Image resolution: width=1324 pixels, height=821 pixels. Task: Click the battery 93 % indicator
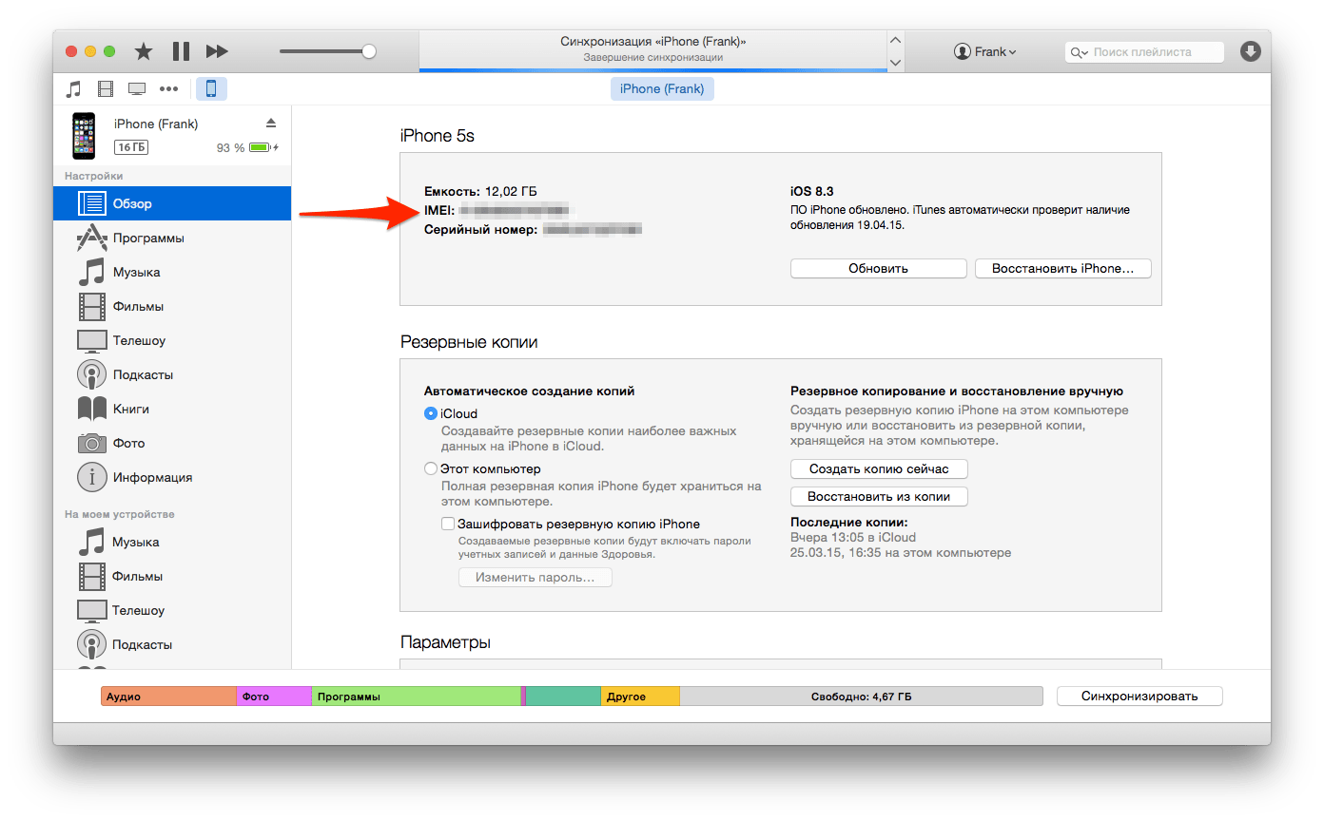click(x=247, y=148)
